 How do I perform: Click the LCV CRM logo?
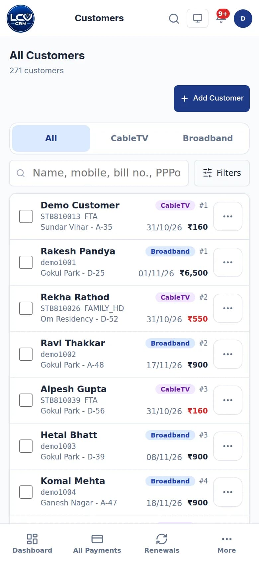pos(21,19)
